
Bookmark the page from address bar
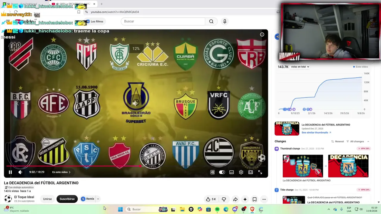point(79,12)
